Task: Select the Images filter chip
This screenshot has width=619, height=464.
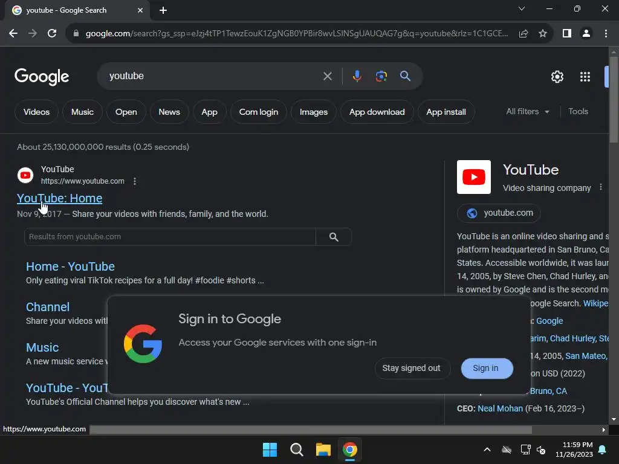Action: 314,112
